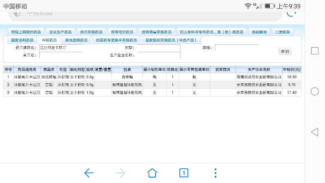Tap the shield icon in address bar
The image size is (325, 183).
(17, 13)
